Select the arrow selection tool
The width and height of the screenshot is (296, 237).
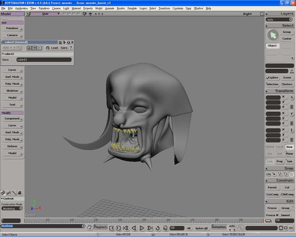coord(273,35)
